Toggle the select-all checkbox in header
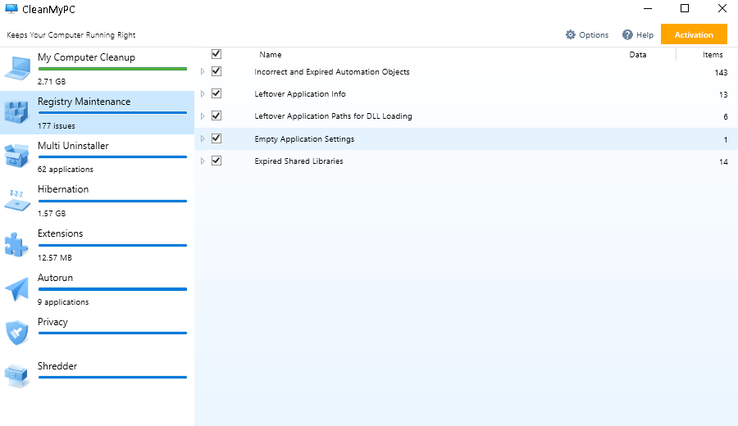Viewport: 738px width, 426px height. click(x=216, y=54)
